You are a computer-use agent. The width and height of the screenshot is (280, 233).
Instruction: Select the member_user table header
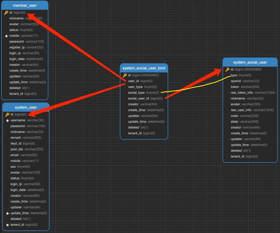25,5
